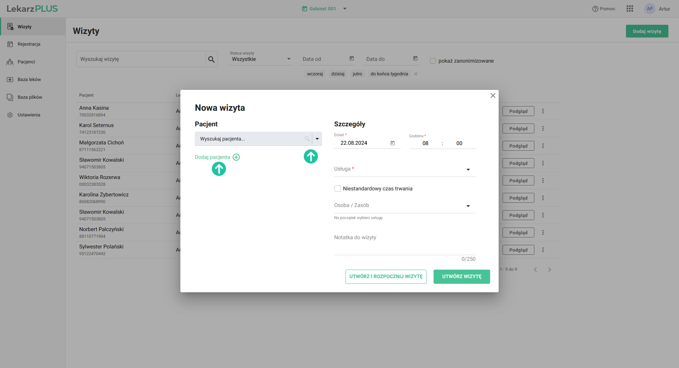
Task: Click the plus icon beside Dodaj pacjenta
Action: click(236, 157)
